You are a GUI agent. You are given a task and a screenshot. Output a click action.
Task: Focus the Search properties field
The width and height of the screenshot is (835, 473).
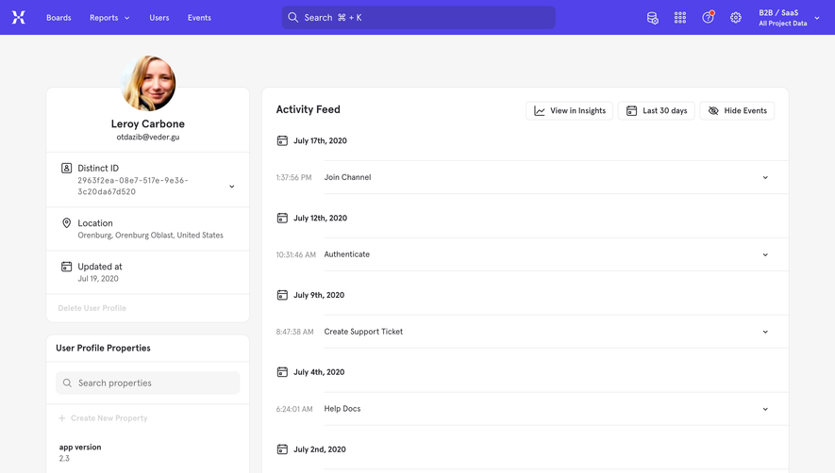(x=148, y=383)
